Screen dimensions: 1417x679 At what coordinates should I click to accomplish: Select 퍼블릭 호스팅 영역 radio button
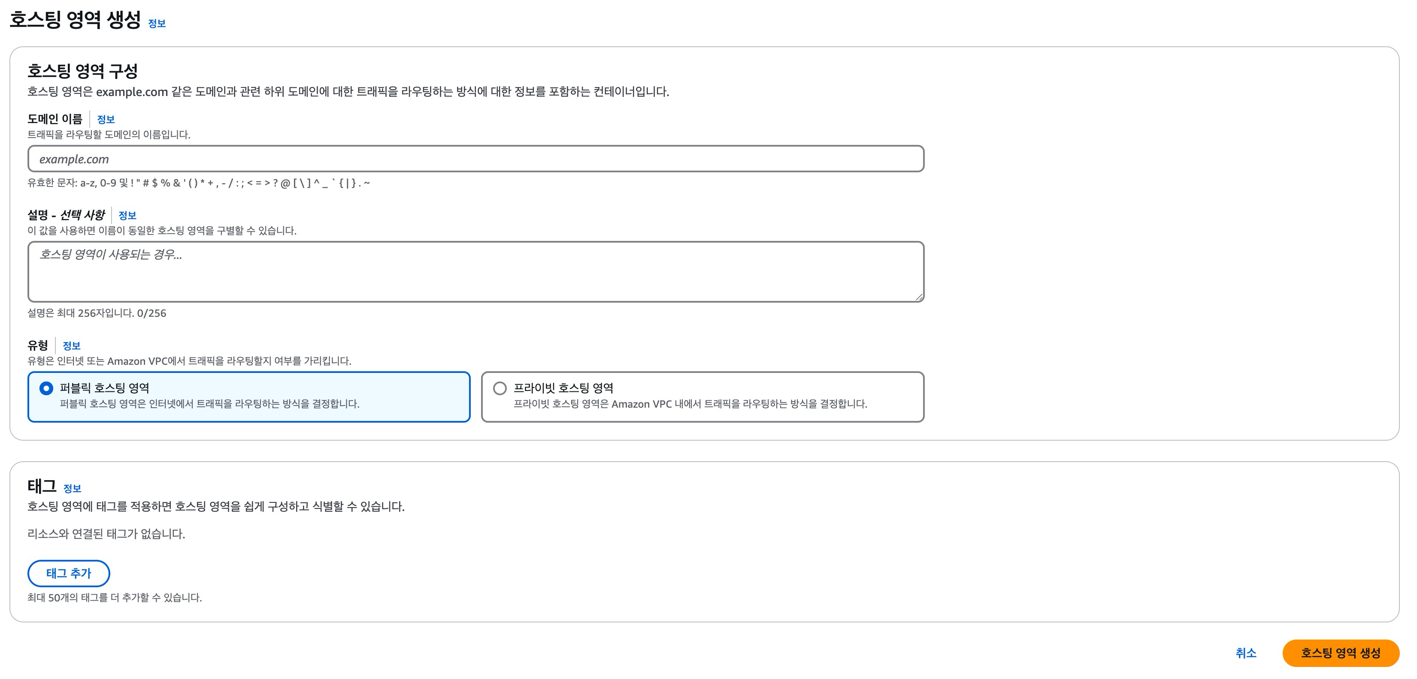point(46,388)
